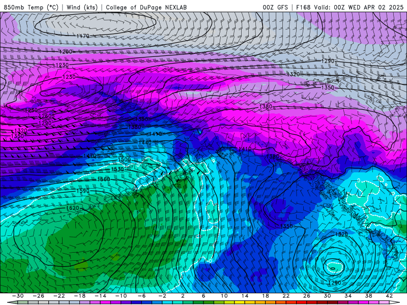
Task: Click the '850mb Temp (°C)' title text
Action: [x=31, y=7]
